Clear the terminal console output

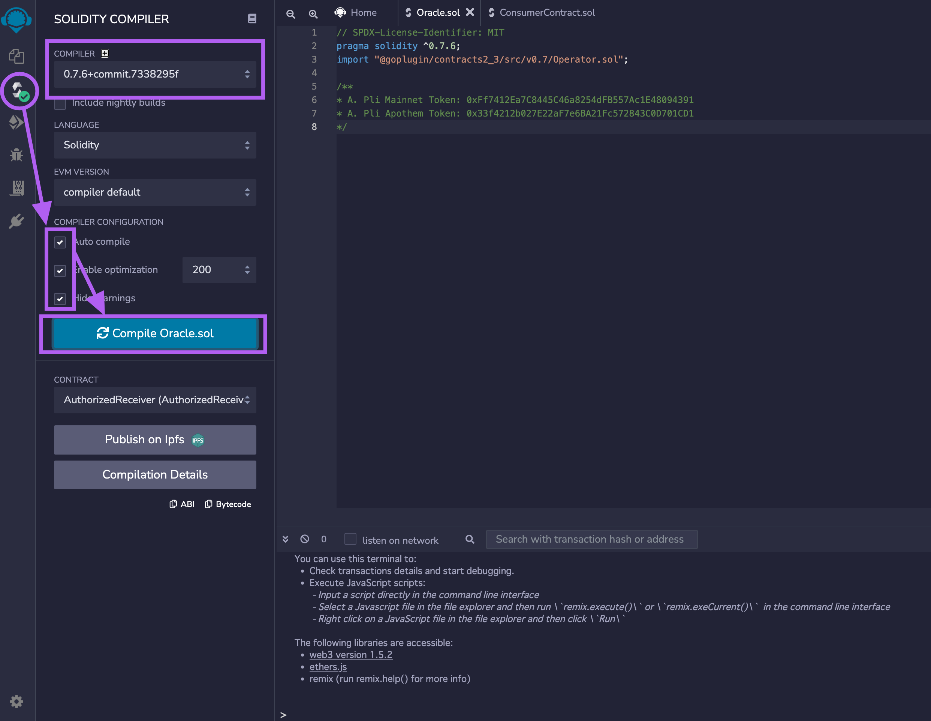tap(304, 539)
